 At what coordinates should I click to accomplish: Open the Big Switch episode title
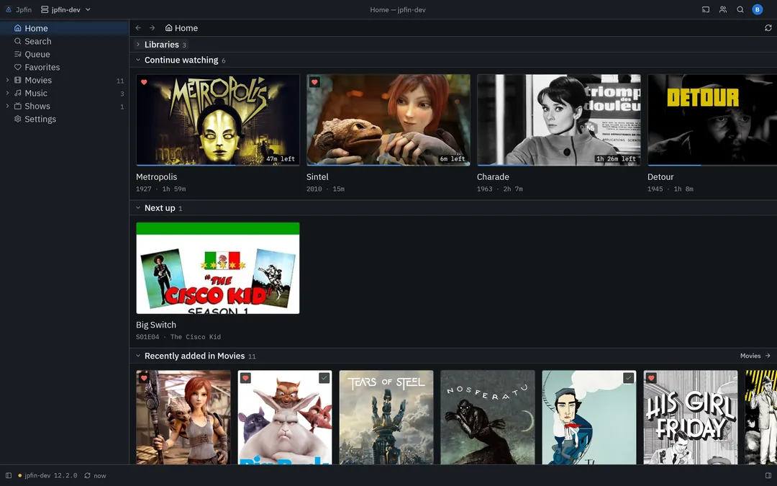156,325
